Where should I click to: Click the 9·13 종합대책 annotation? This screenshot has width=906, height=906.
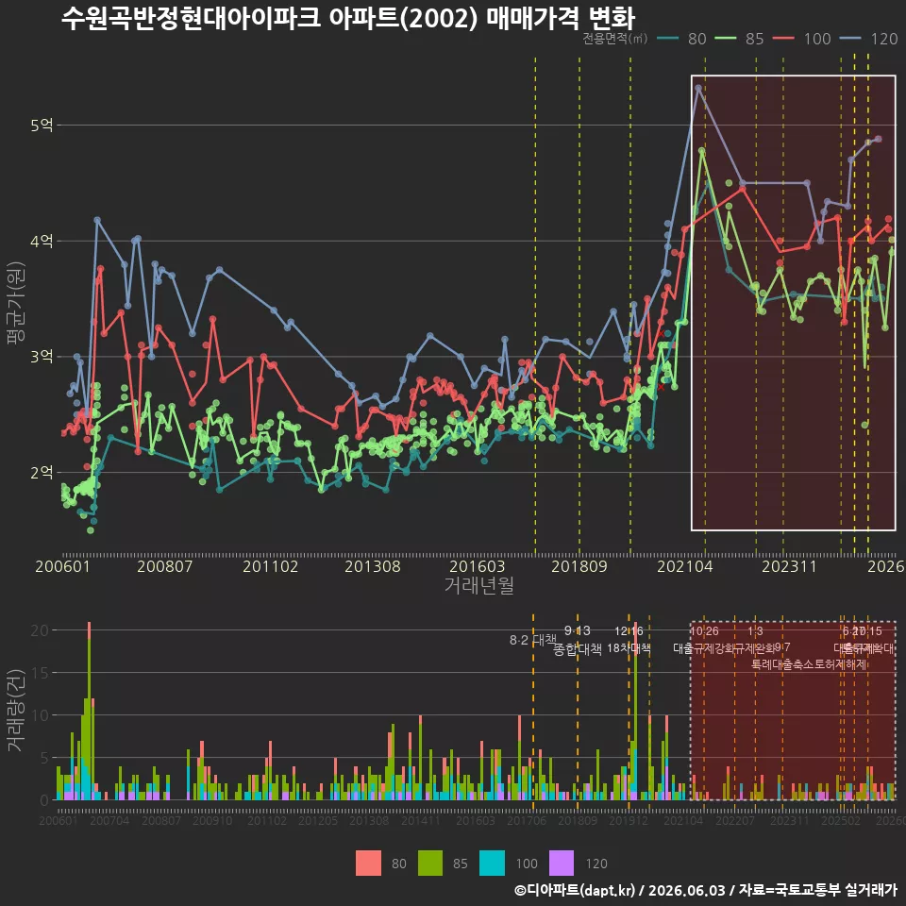[578, 640]
